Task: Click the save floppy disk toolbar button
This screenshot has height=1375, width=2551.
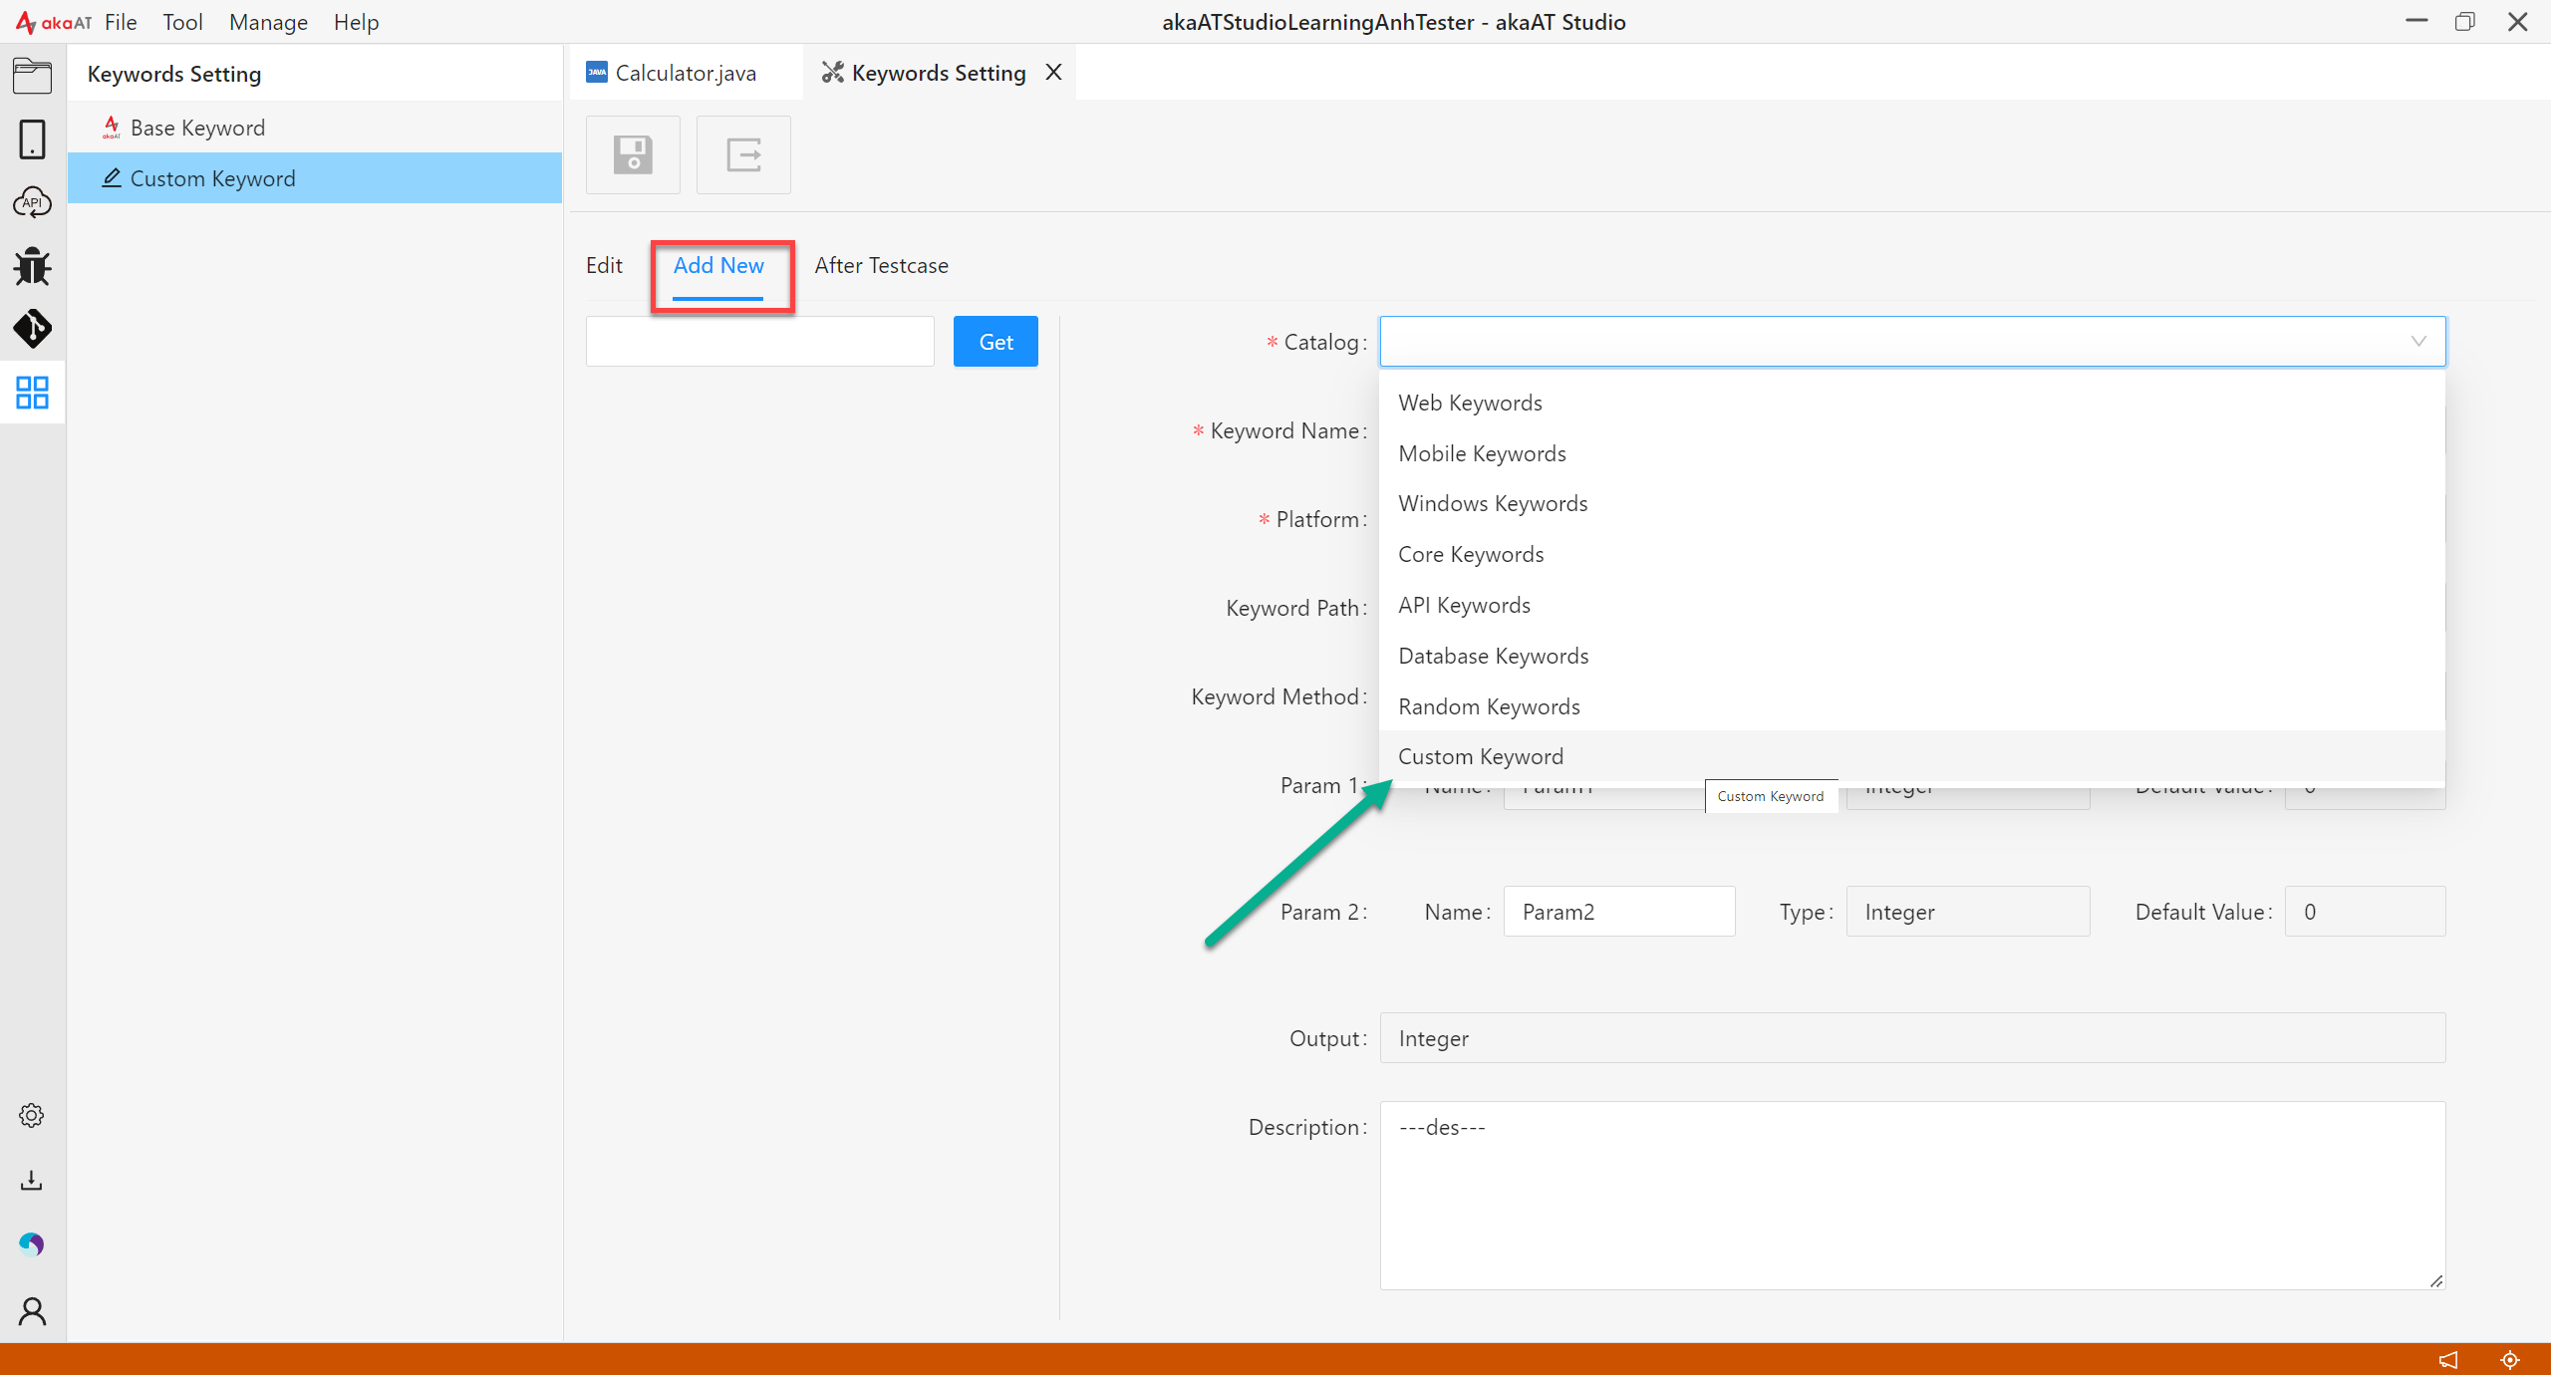Action: click(633, 154)
